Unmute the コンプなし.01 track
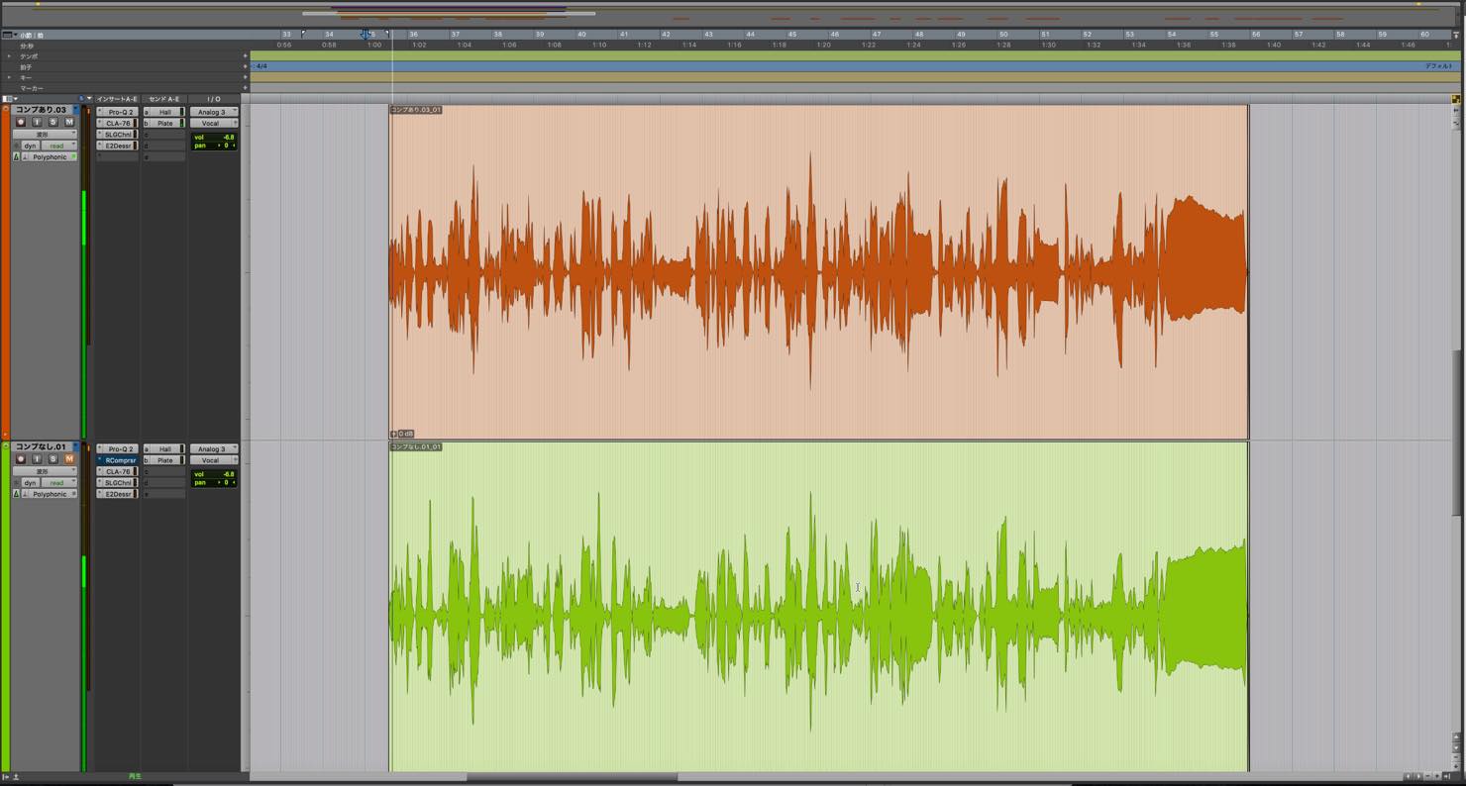 pyautogui.click(x=69, y=458)
